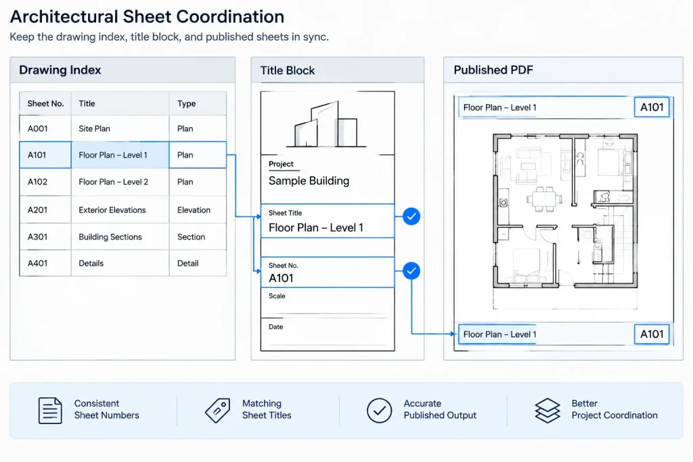The width and height of the screenshot is (693, 462).
Task: Click the Sheet Title field in Title Block
Action: (x=328, y=221)
